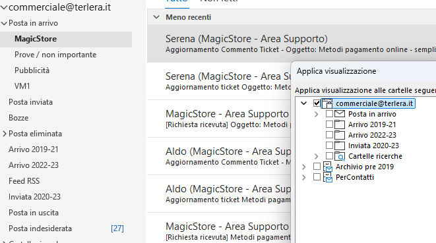436x243 pixels.
Task: Check the Archivio pre 2019 checkbox
Action: click(x=317, y=167)
